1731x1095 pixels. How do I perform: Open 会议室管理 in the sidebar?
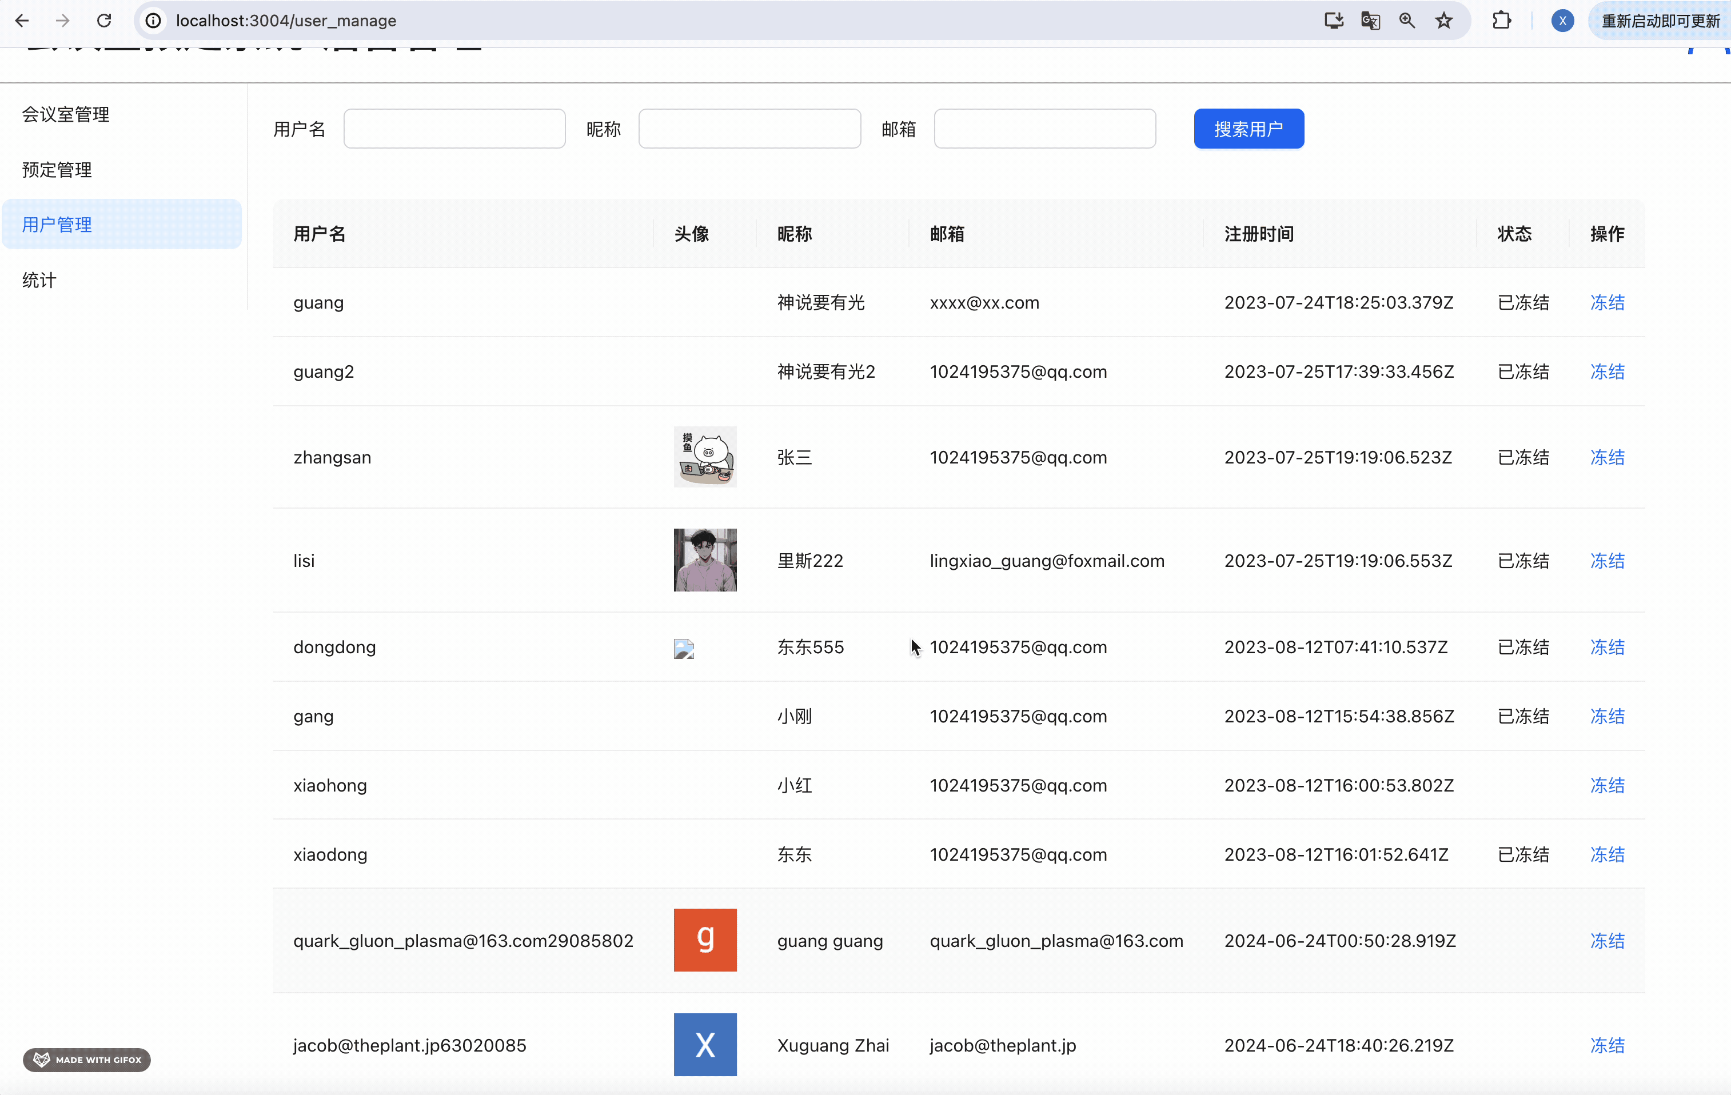pos(65,114)
